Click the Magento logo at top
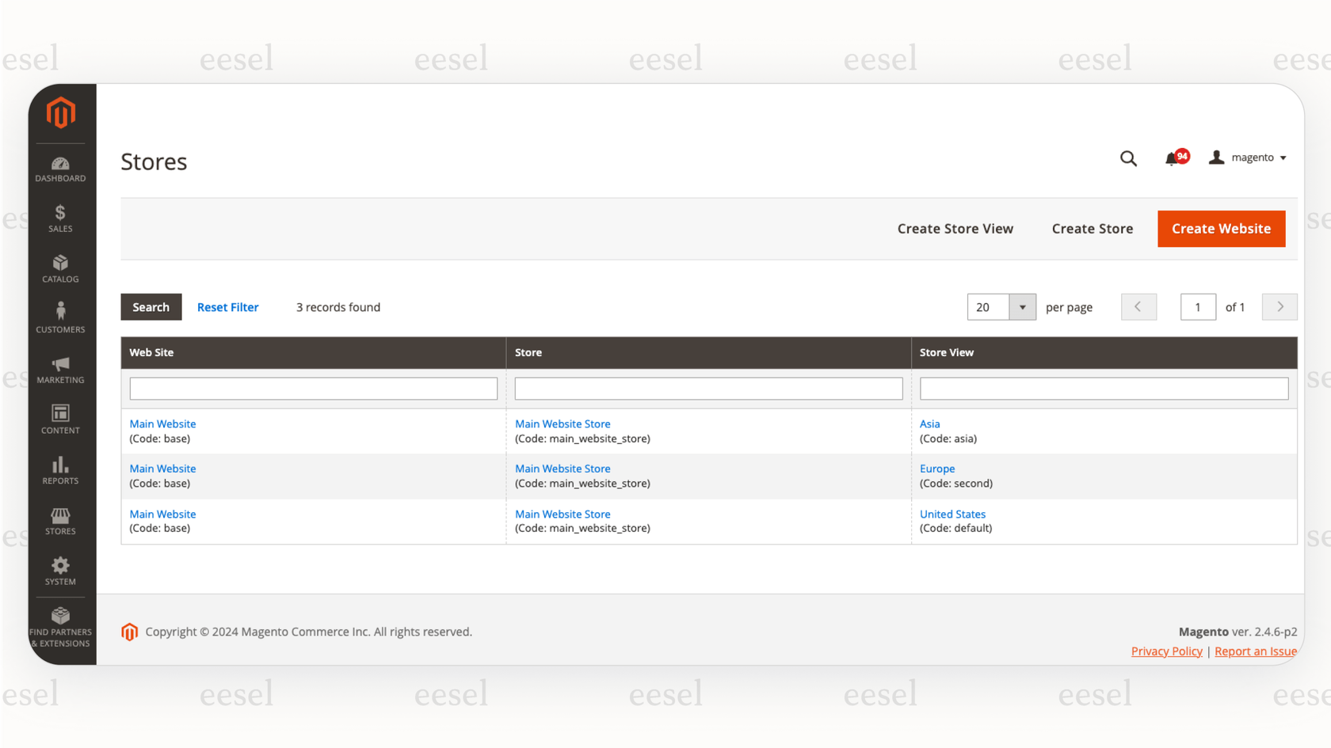The image size is (1331, 748). 60,112
